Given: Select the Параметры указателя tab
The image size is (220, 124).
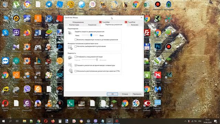Looking at the screenshot, I should coord(114,24).
